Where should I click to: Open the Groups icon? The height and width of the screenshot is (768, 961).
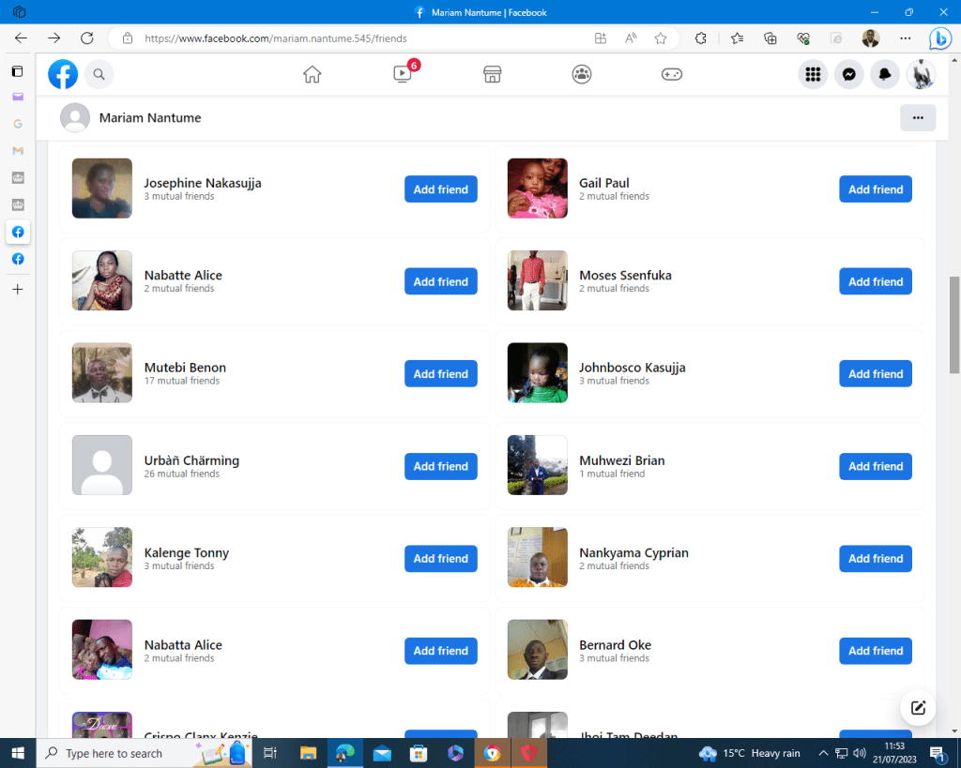[x=582, y=74]
